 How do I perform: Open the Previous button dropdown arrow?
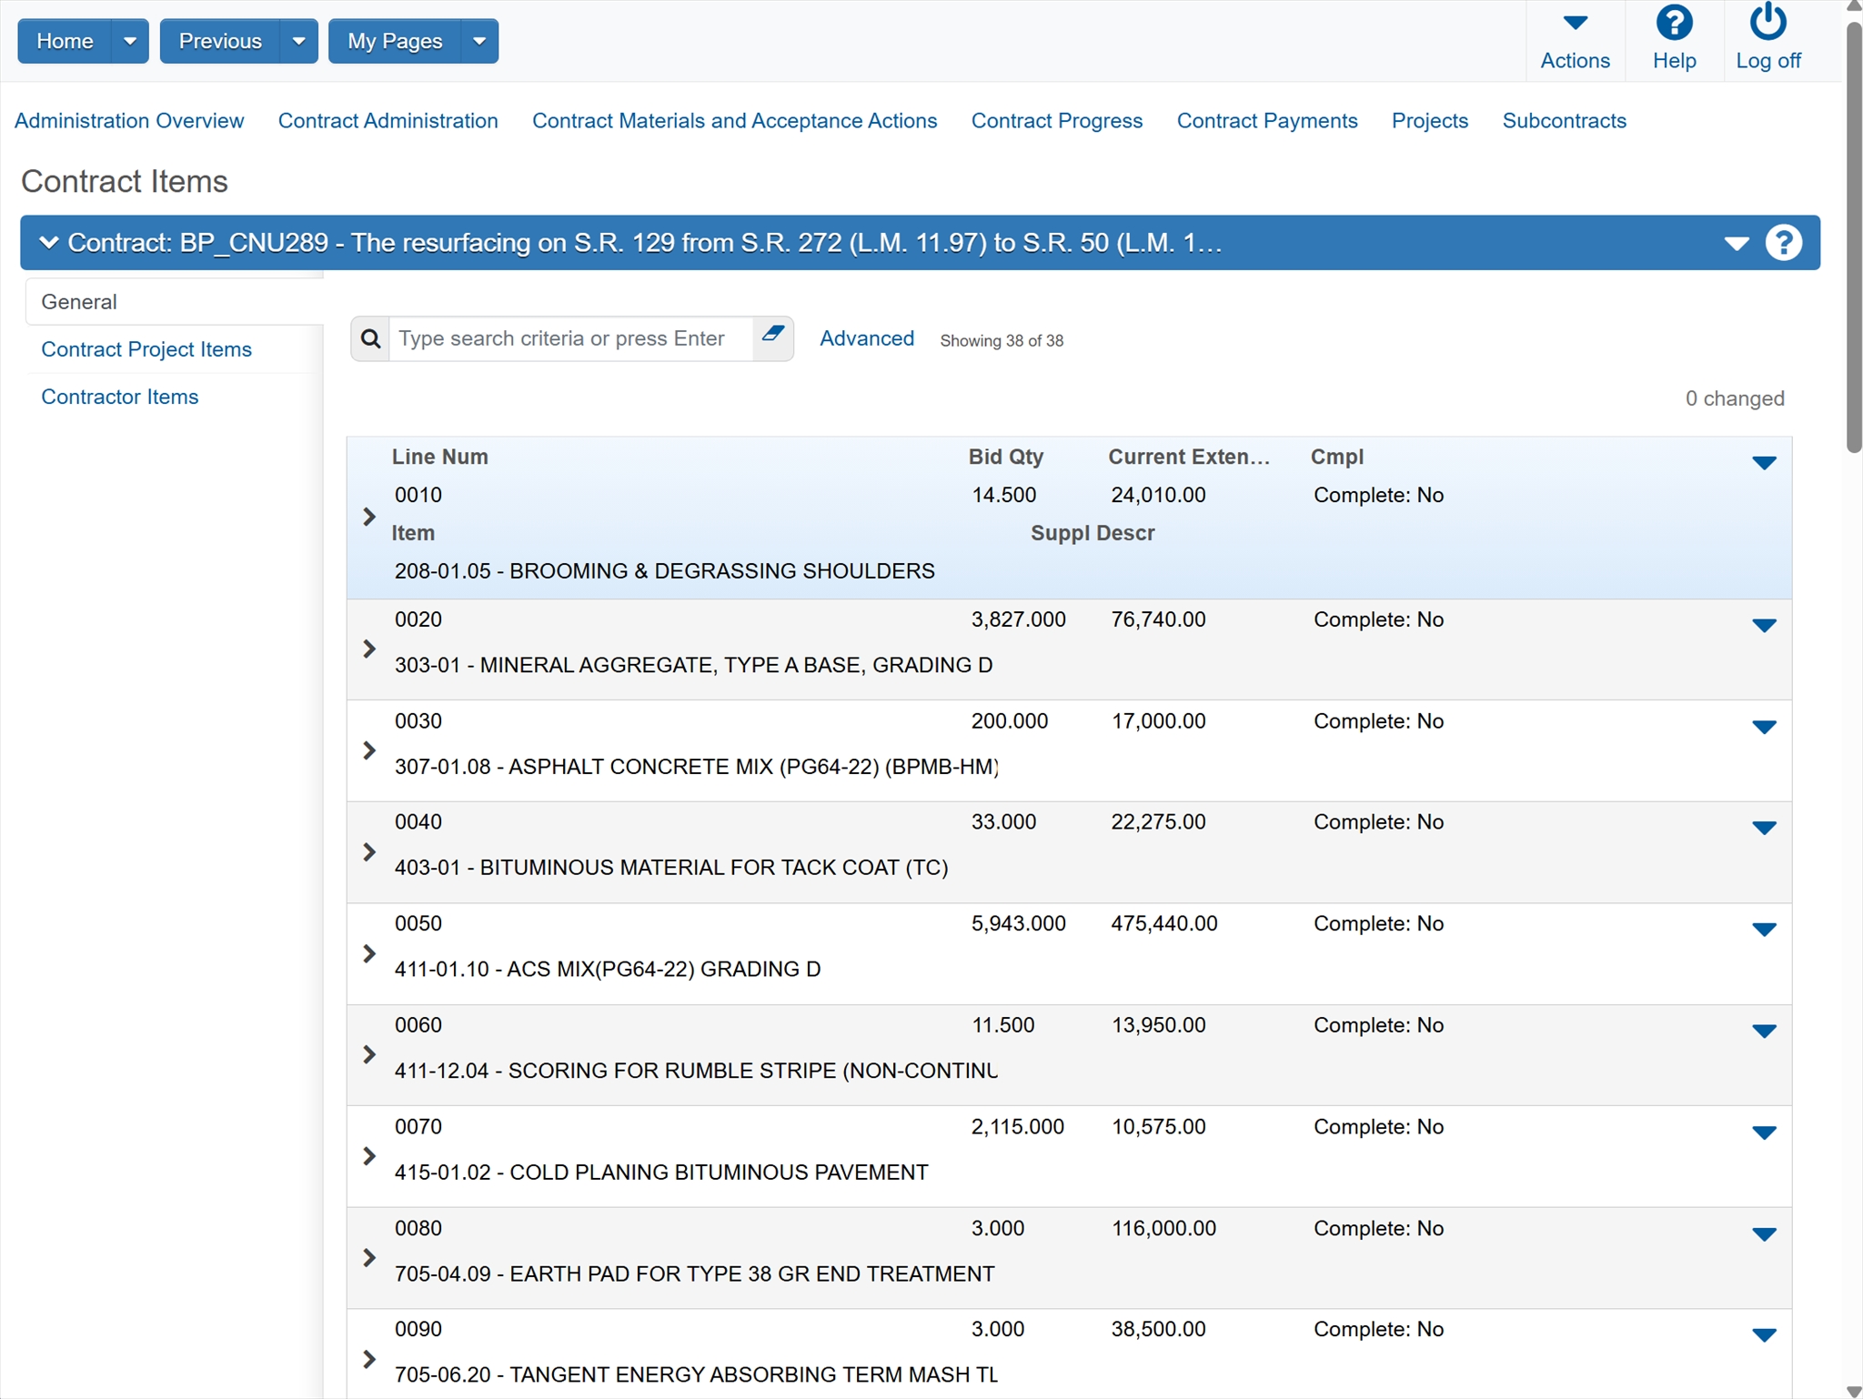[x=298, y=42]
